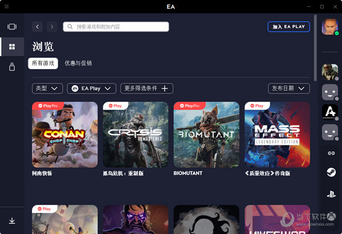This screenshot has width=342, height=234.
Task: Open the 发布日期 sort dropdown
Action: 289,88
